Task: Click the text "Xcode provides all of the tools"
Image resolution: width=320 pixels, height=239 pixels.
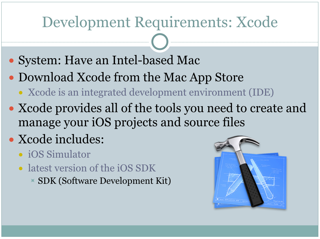Action: click(99, 108)
